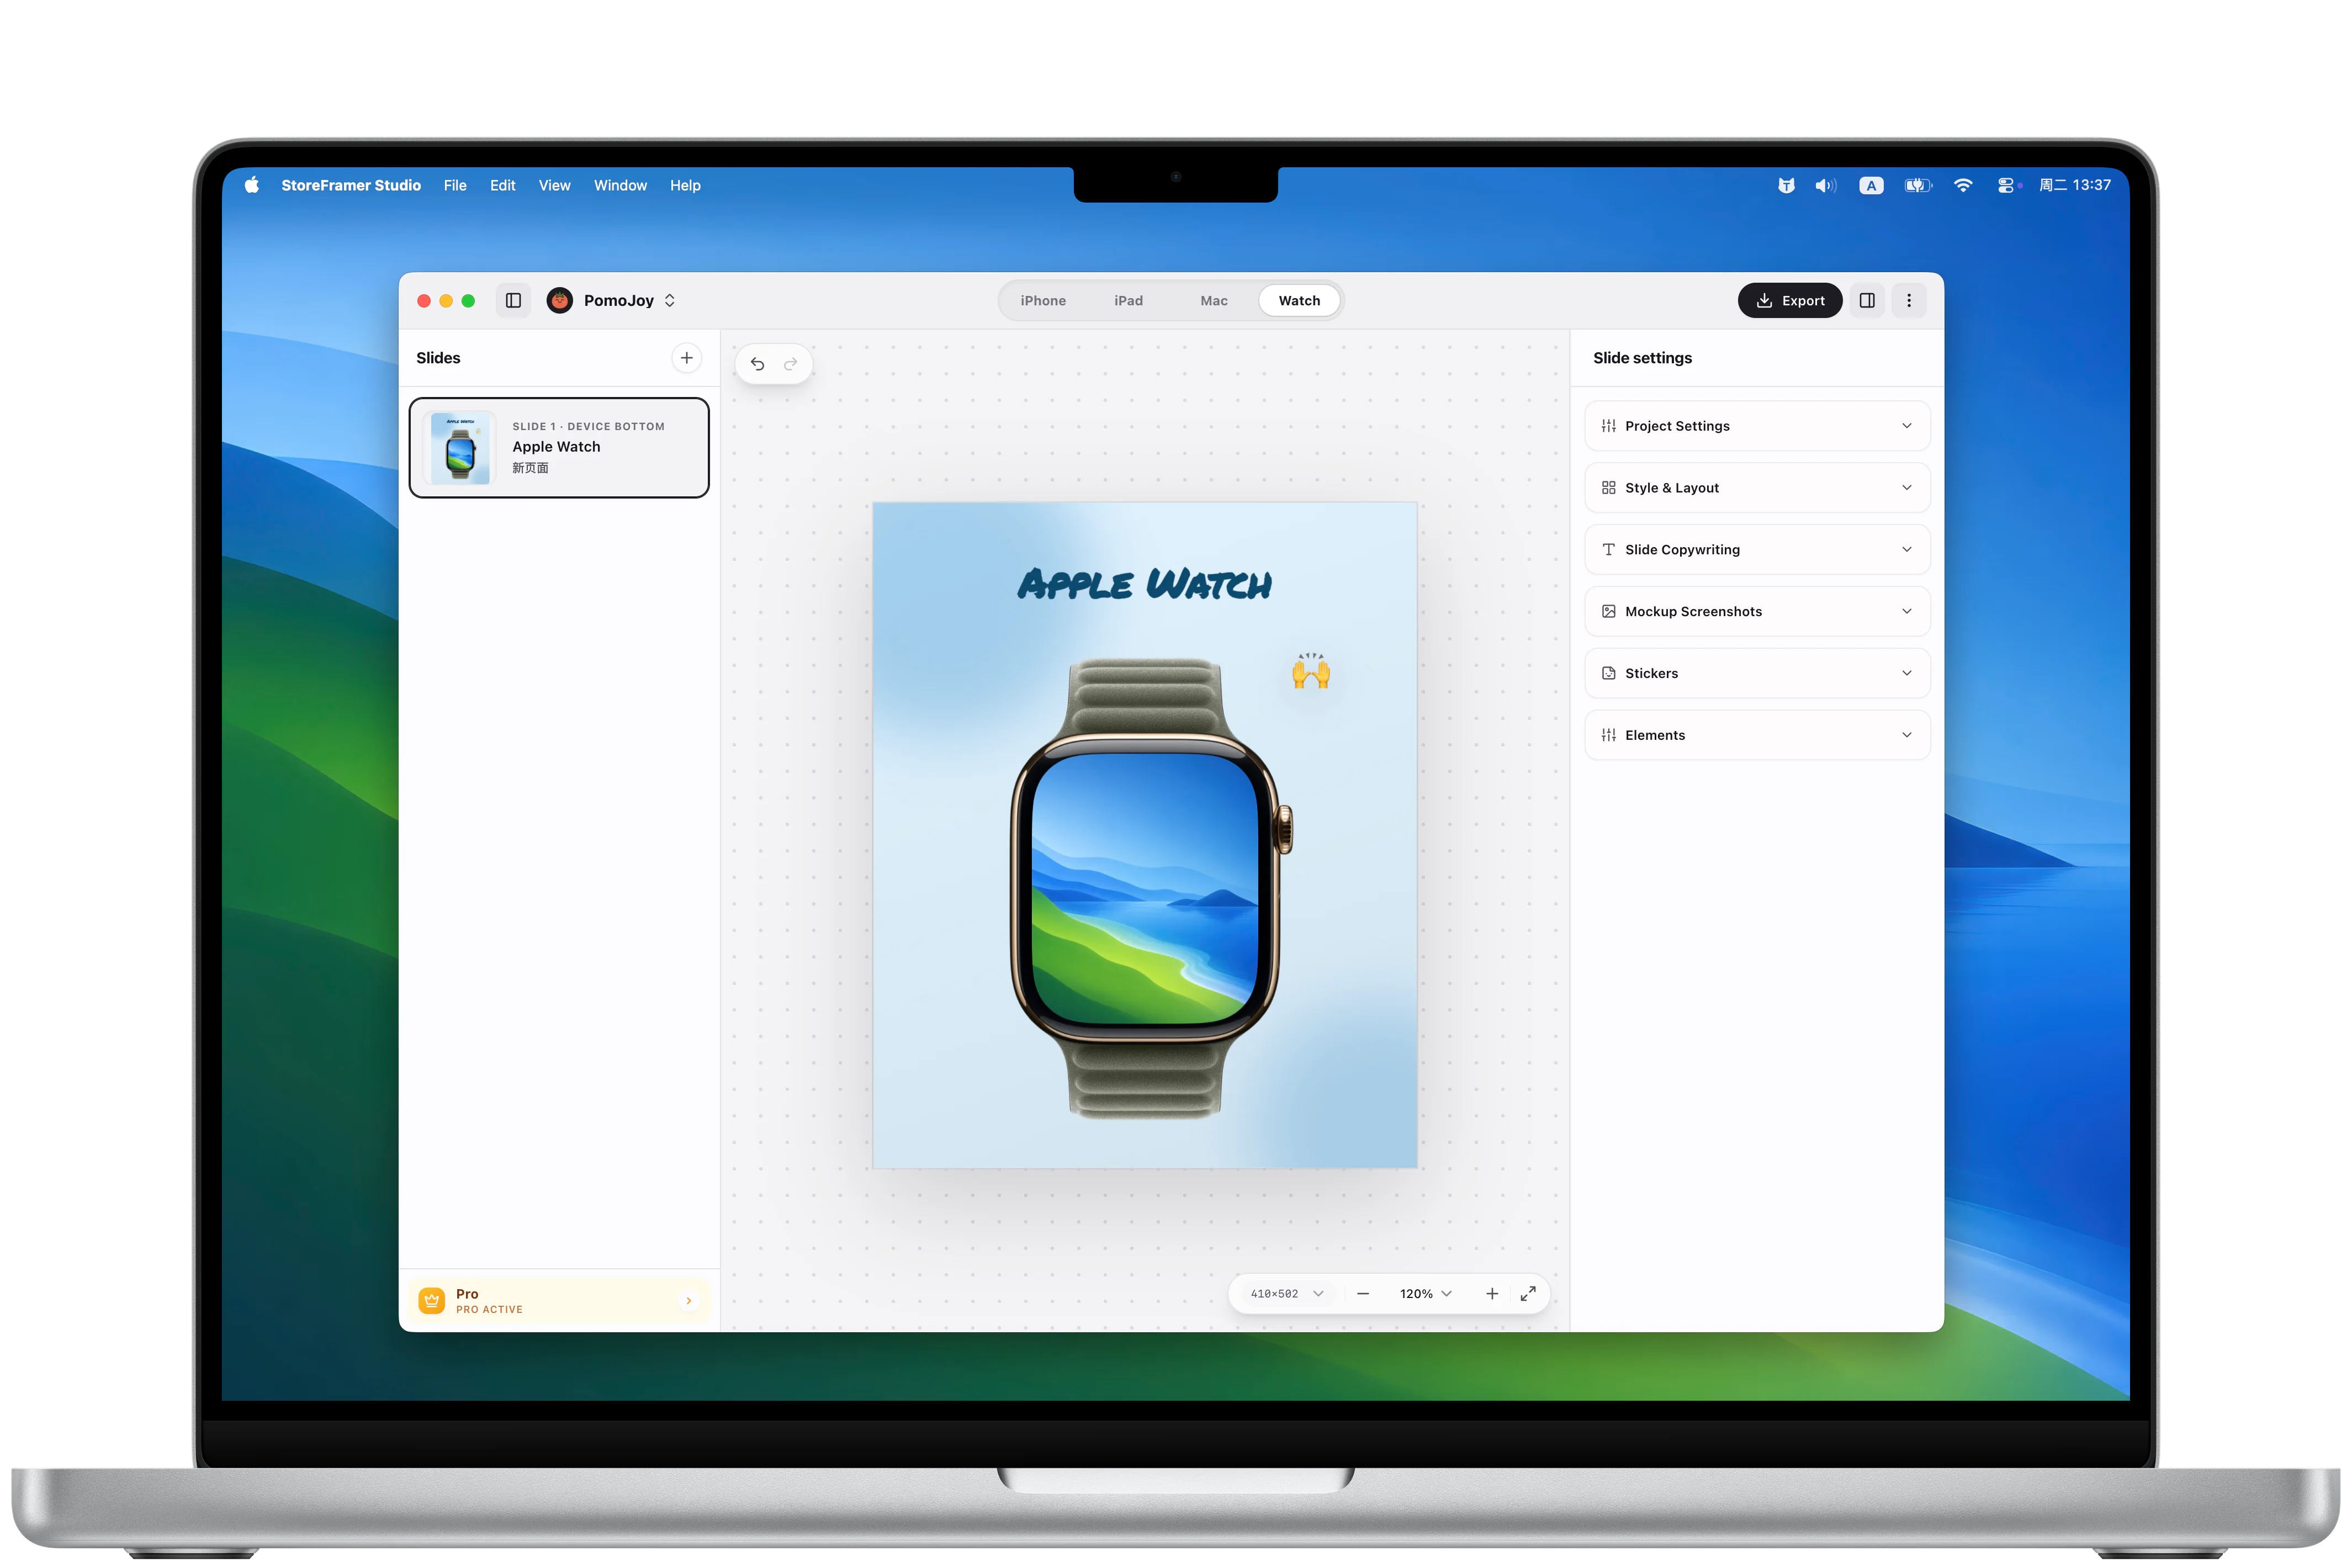This screenshot has width=2352, height=1568.
Task: Select the Watch device tab
Action: (1299, 300)
